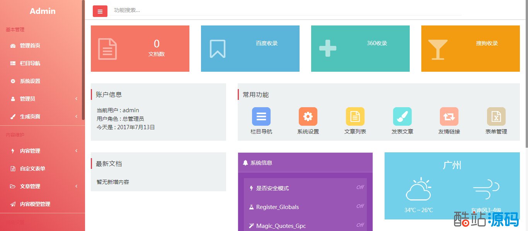The image size is (528, 231).
Task: Toggle the Register_Globals Off switch
Action: coord(360,206)
